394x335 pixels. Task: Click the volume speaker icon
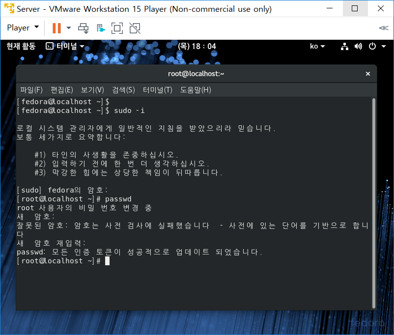[x=358, y=46]
